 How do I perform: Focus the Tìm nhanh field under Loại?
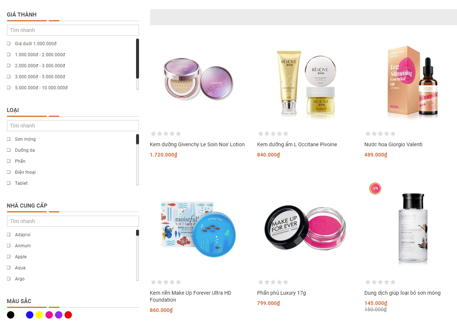[73, 126]
